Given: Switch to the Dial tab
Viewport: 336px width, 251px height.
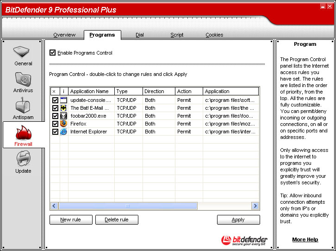Looking at the screenshot, I should (140, 35).
